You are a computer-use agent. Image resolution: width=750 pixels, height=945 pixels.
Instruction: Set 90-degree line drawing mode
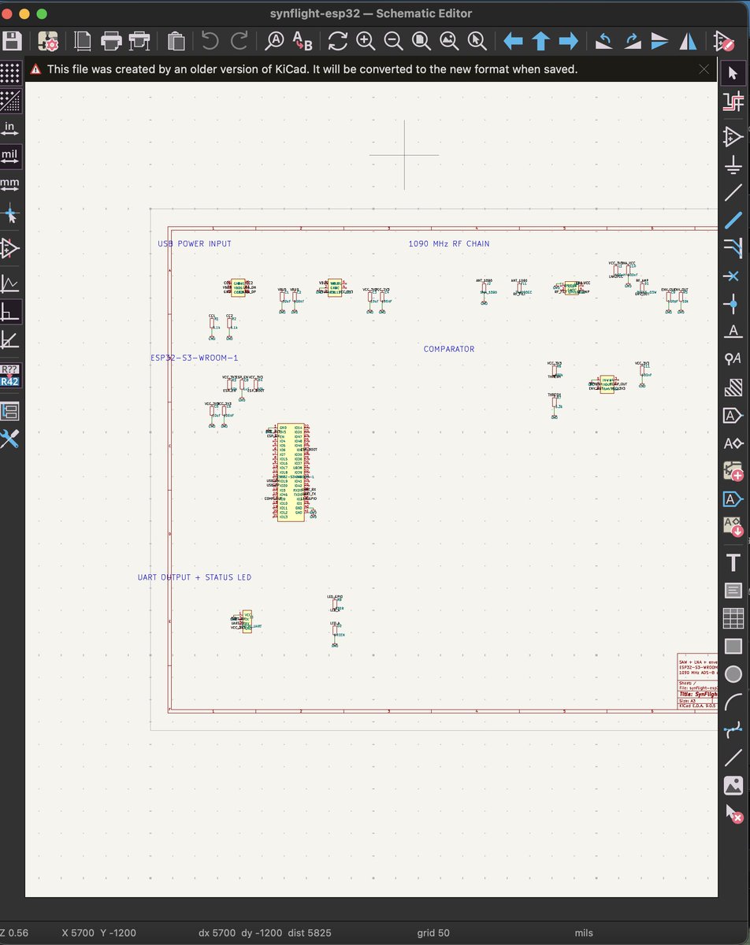click(9, 312)
